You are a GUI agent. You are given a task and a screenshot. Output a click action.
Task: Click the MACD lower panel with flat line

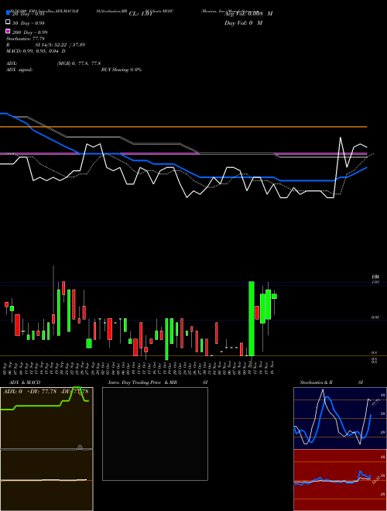pos(46,480)
